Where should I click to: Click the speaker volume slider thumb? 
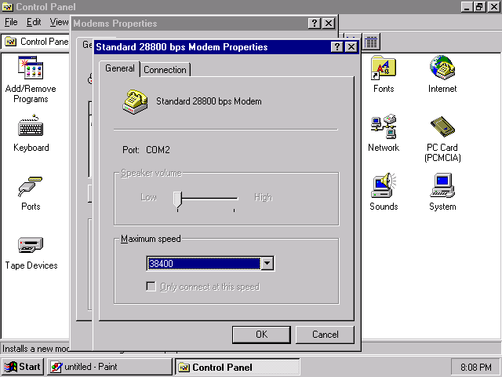[x=177, y=200]
